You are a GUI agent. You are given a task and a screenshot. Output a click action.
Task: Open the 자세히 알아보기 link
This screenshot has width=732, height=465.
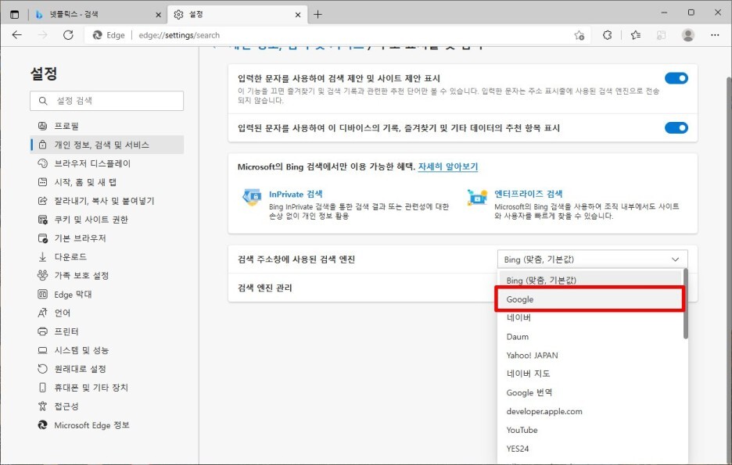pos(447,166)
